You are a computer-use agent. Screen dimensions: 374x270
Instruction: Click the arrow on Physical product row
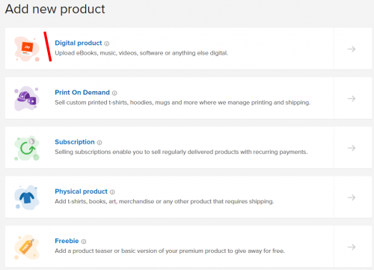[x=352, y=197]
